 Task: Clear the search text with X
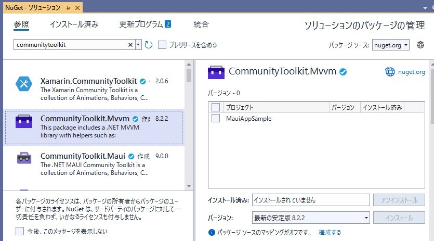click(130, 45)
